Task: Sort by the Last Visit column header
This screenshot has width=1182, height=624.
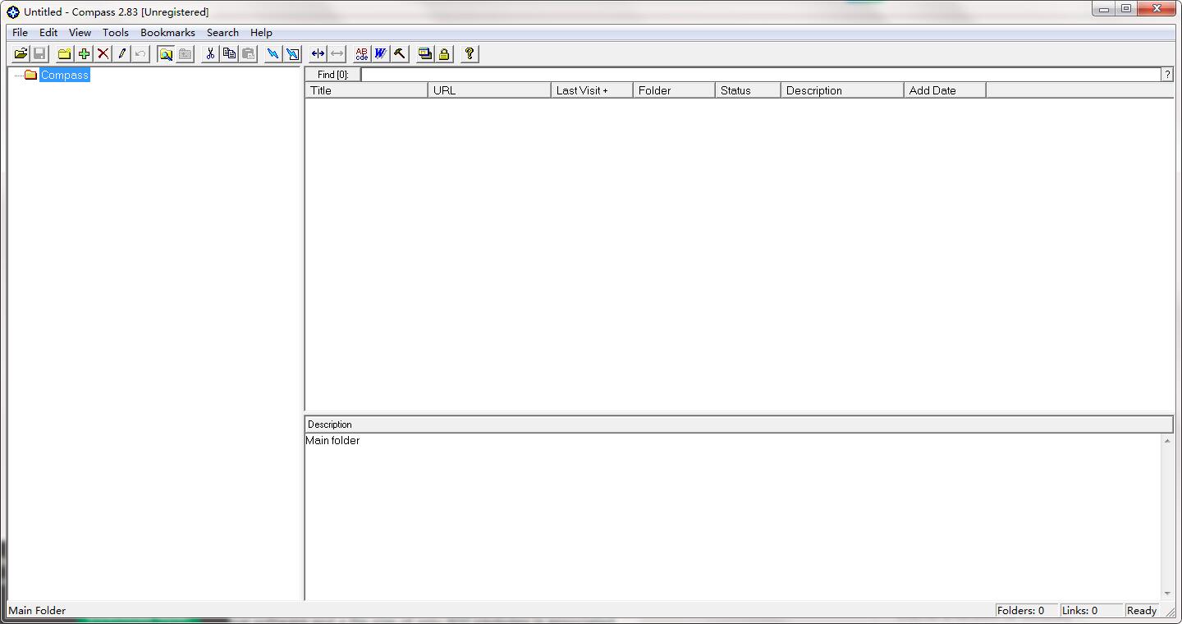Action: coord(592,90)
